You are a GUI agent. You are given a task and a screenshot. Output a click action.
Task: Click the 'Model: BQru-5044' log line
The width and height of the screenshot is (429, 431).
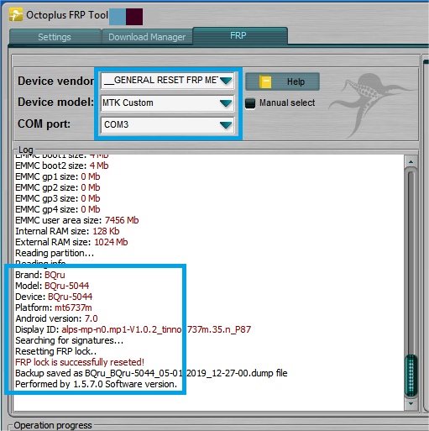(x=52, y=286)
